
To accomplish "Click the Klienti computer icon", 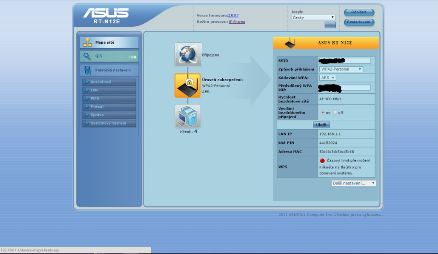I will [188, 116].
